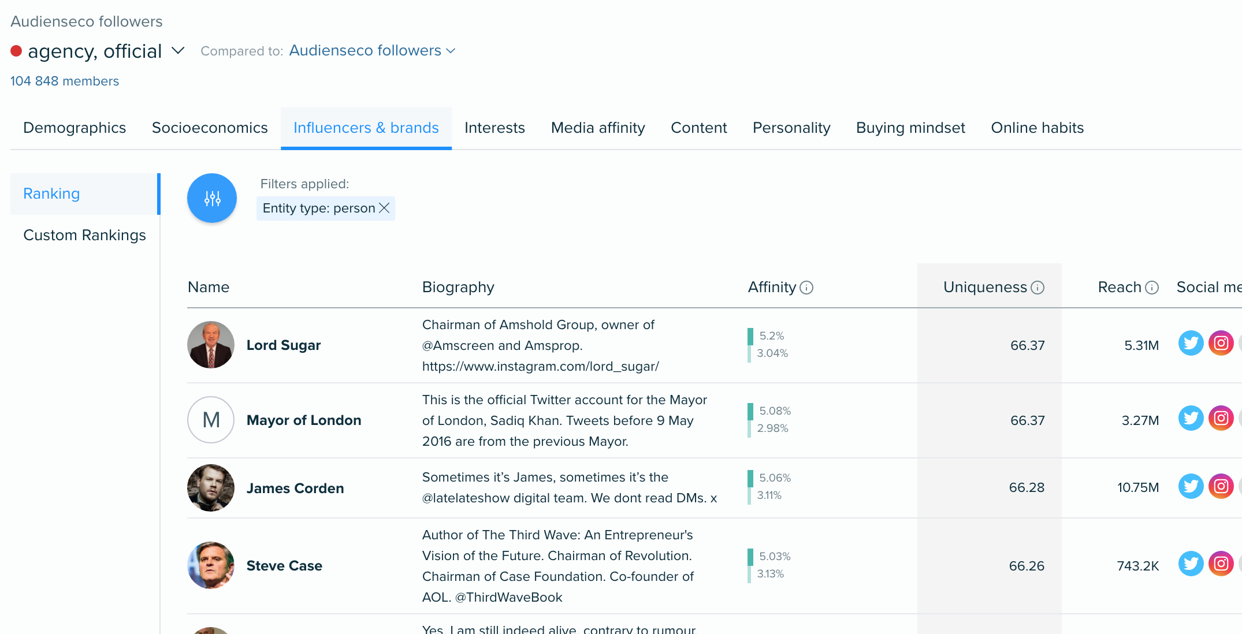Image resolution: width=1242 pixels, height=634 pixels.
Task: Switch to the Socioeconomics tab
Action: point(210,128)
